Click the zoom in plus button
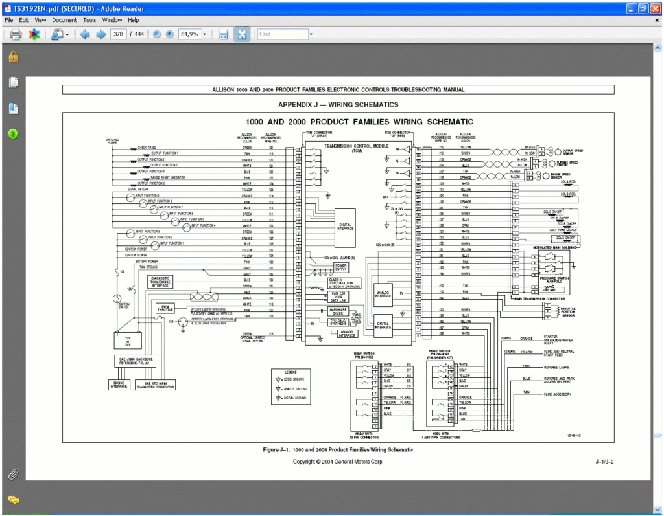664x516 pixels. point(170,34)
